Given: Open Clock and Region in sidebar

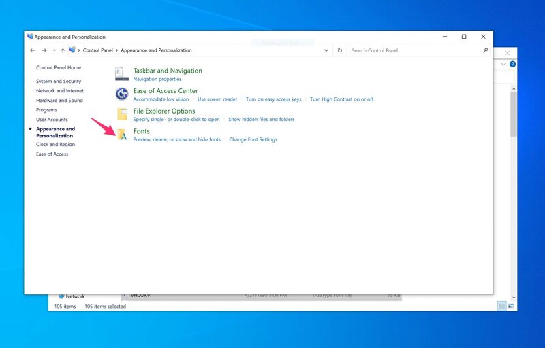Looking at the screenshot, I should [55, 145].
